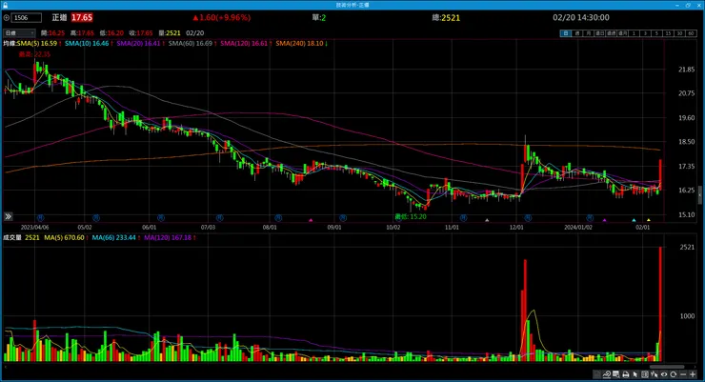Image resolution: width=705 pixels, height=382 pixels.
Task: Click the document icon in bottom toolbar
Action: pyautogui.click(x=596, y=374)
